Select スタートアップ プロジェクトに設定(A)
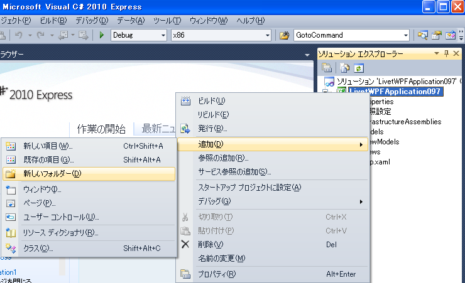Image resolution: width=465 pixels, height=283 pixels. (273, 188)
